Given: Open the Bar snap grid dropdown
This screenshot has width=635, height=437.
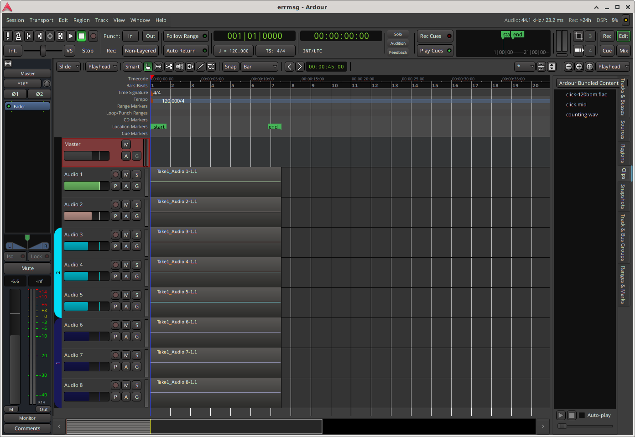Looking at the screenshot, I should pos(259,67).
